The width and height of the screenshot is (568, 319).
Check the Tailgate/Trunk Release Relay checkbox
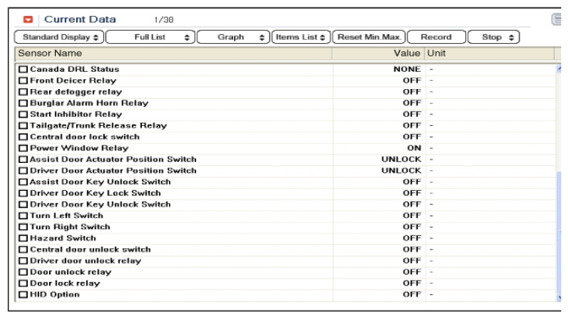[23, 126]
